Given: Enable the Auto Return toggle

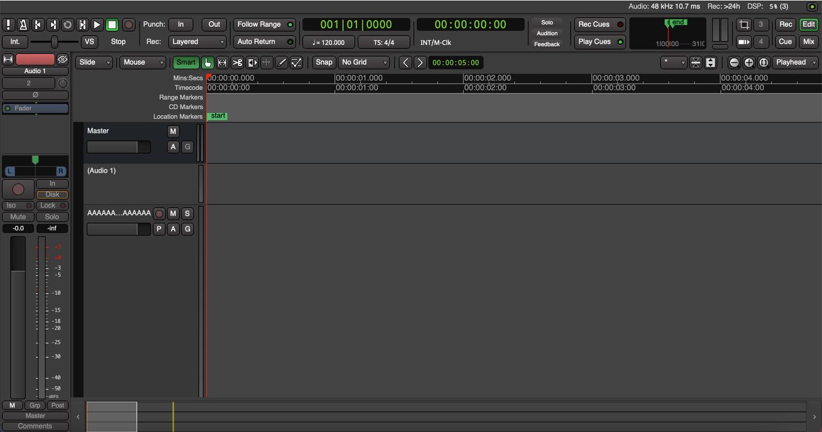Looking at the screenshot, I should (x=264, y=42).
